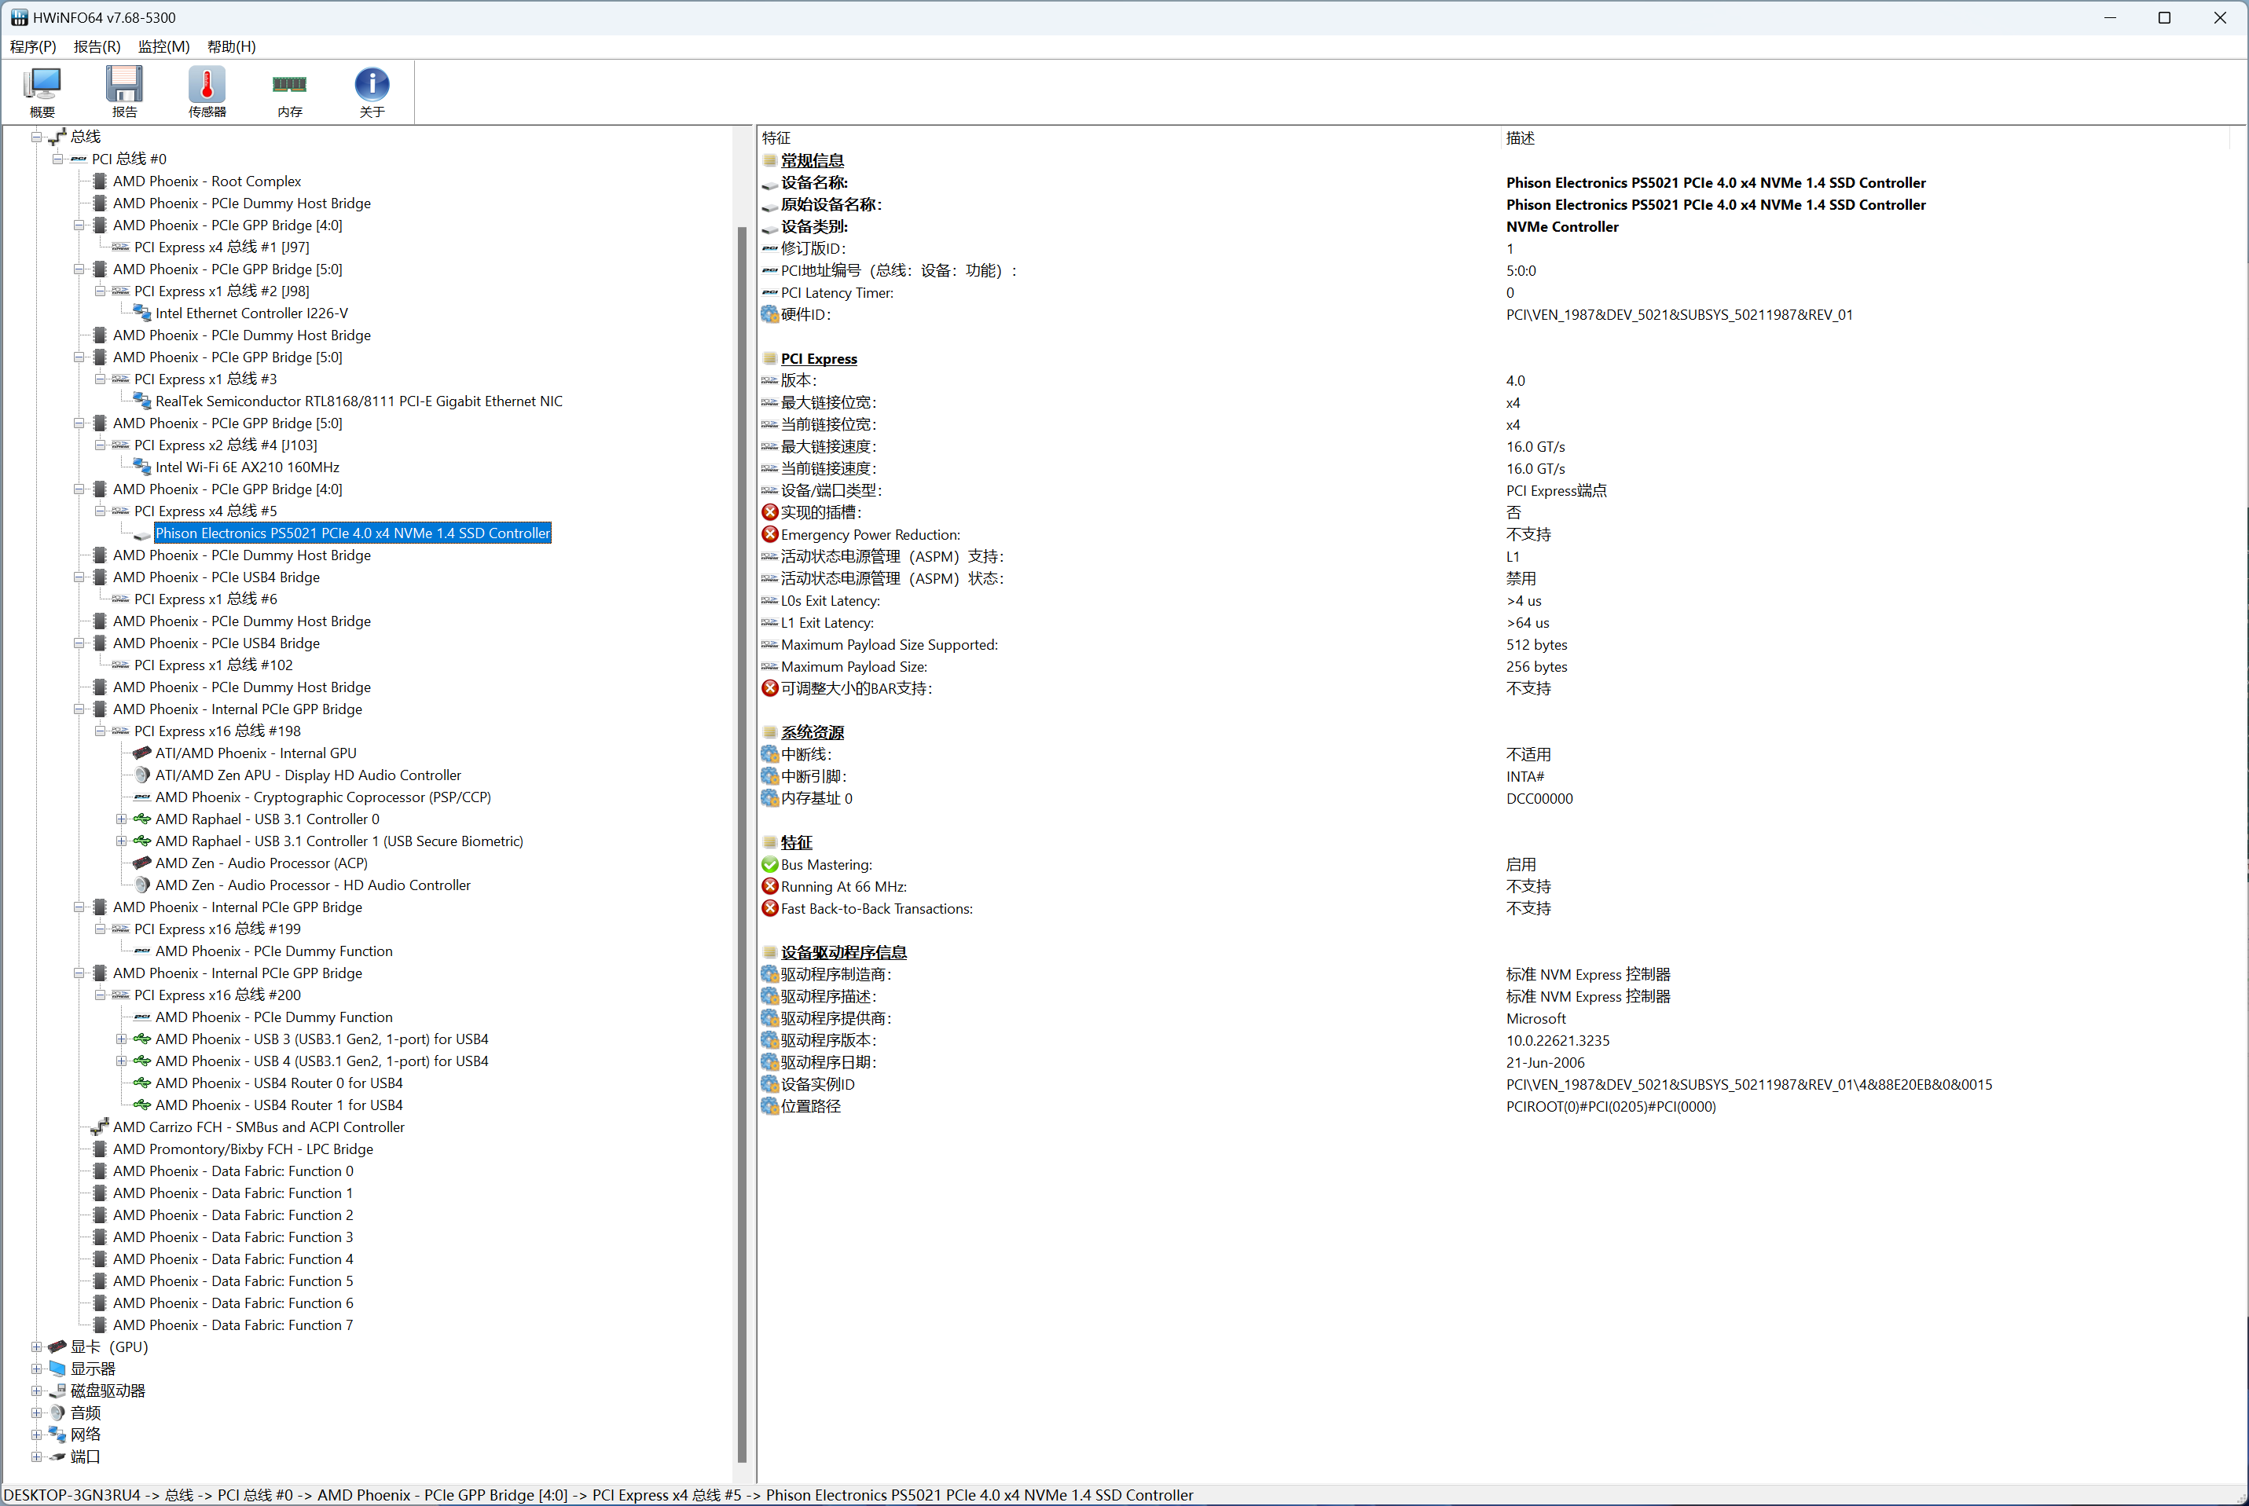The image size is (2249, 1506).
Task: Click the 音频 audio category icon
Action: [x=57, y=1413]
